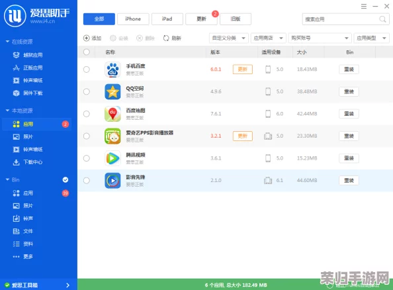This screenshot has width=393, height=290.
Task: Open 铃声墙纸 under 在线资源
Action: point(28,80)
